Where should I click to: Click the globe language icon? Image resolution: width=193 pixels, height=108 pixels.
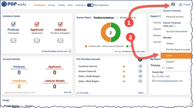point(181,5)
